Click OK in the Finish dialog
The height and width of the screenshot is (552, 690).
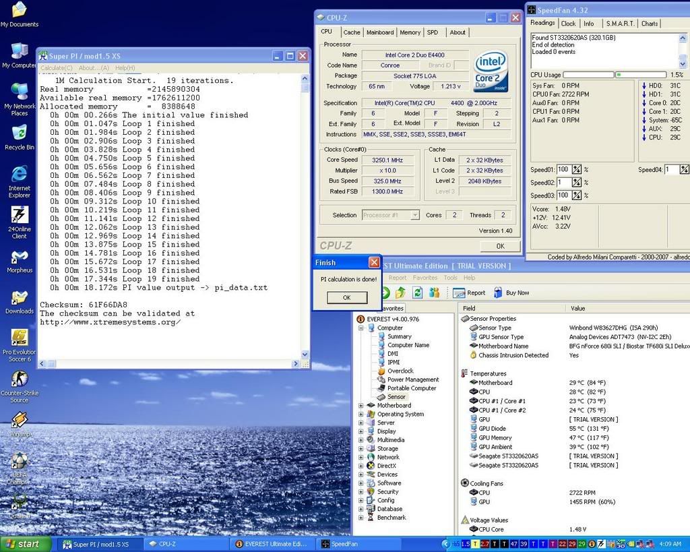(x=347, y=298)
